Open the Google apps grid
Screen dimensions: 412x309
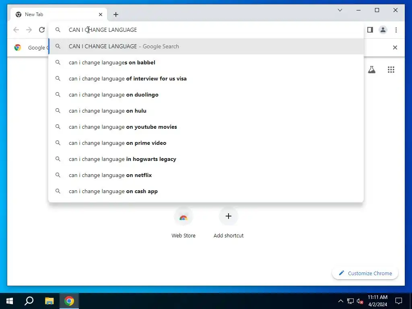point(391,70)
